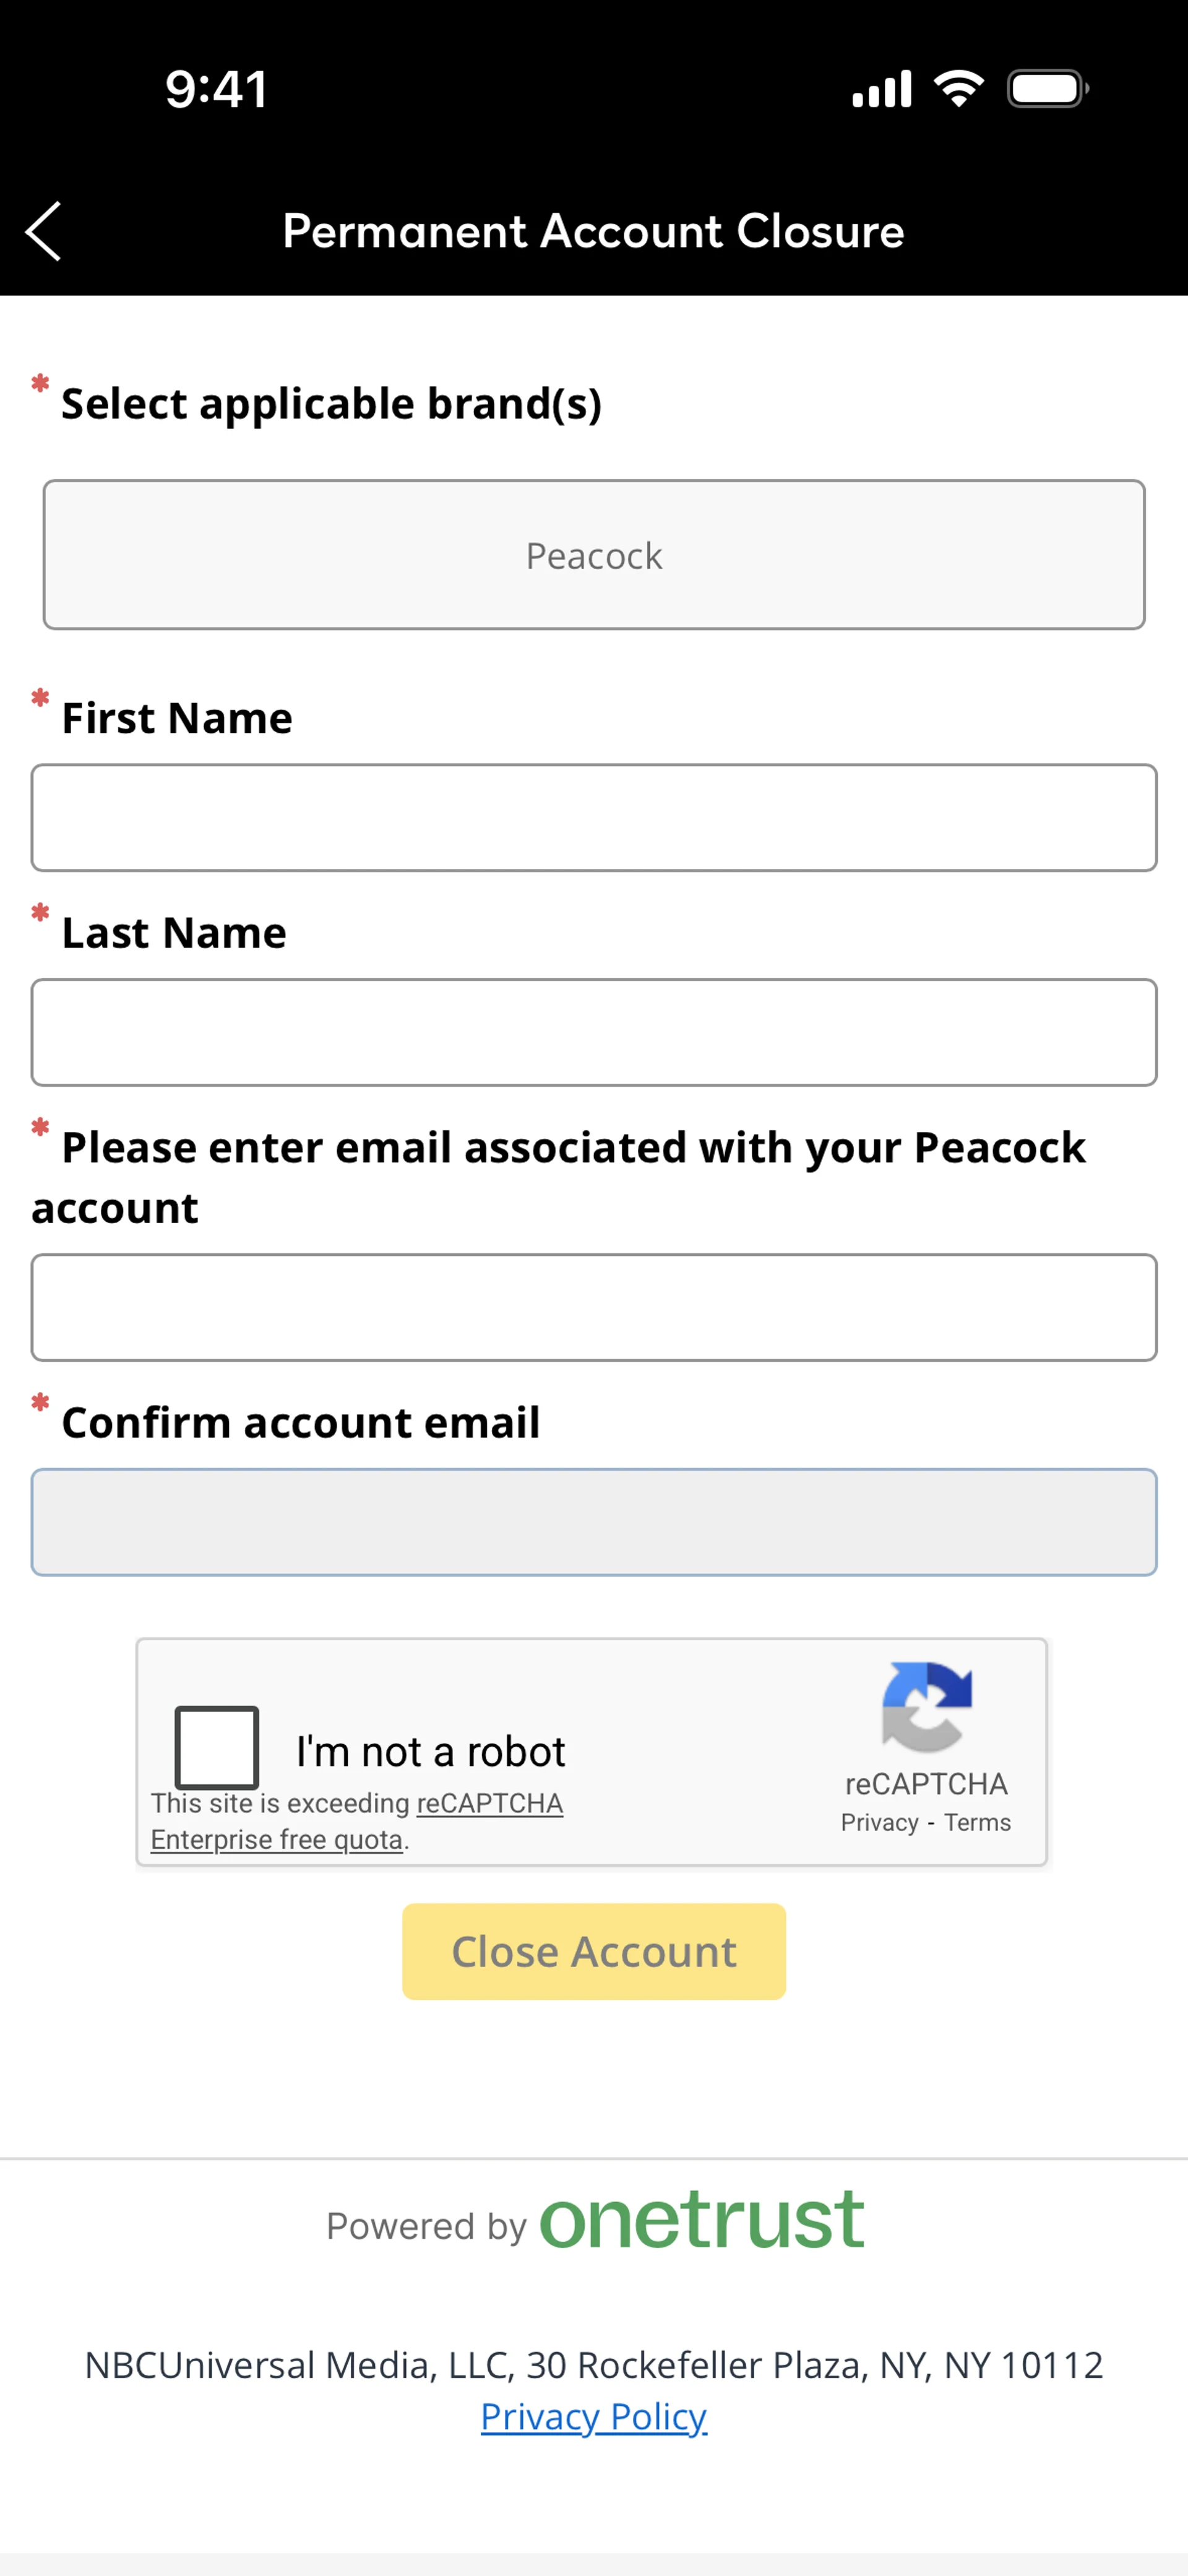
Task: Open the Privacy Policy link
Action: pyautogui.click(x=594, y=2416)
